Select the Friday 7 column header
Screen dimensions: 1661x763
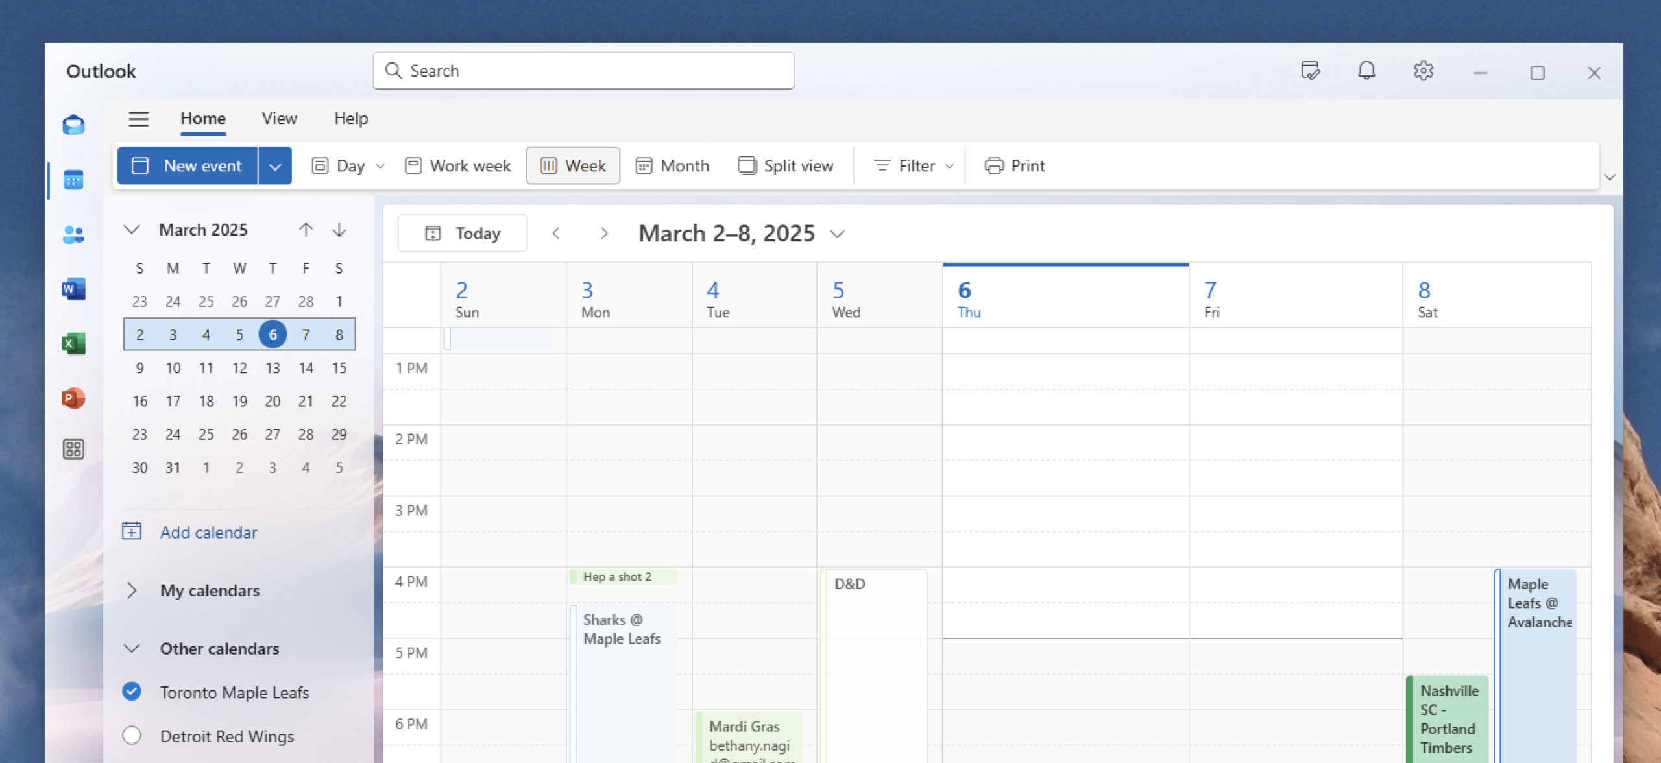1296,296
